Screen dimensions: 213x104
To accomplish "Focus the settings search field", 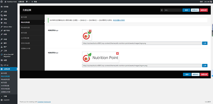I will [173, 10].
